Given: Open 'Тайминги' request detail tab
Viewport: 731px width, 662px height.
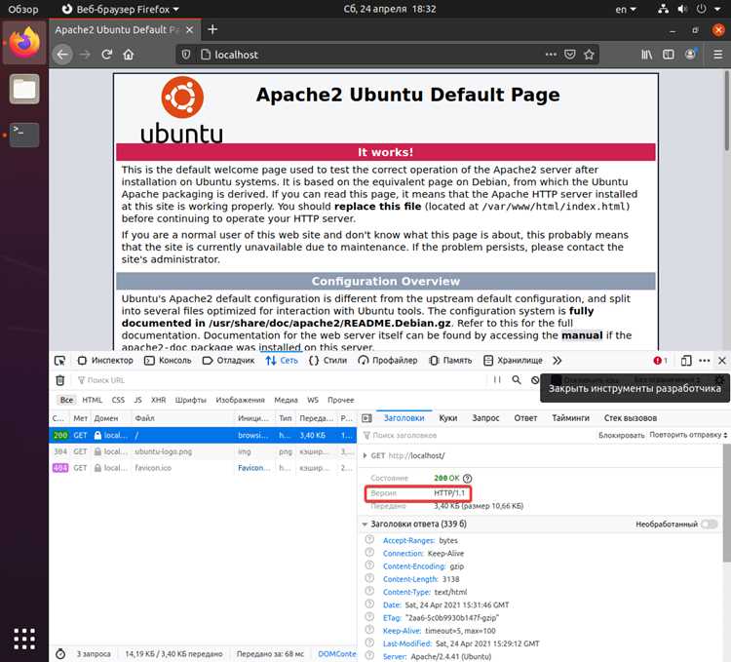Looking at the screenshot, I should [570, 418].
